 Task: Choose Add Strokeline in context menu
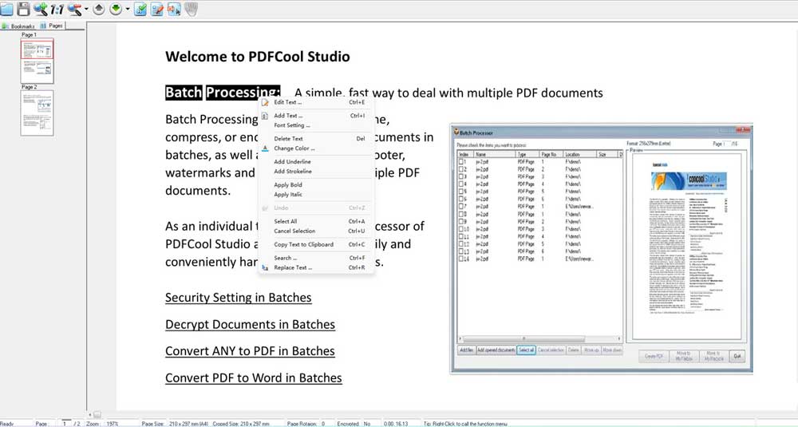click(315, 172)
